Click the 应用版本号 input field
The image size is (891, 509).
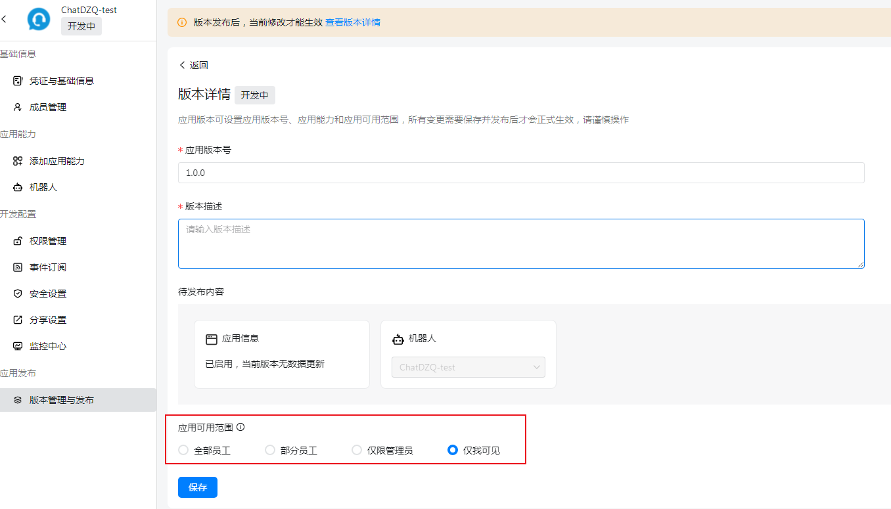[x=521, y=173]
